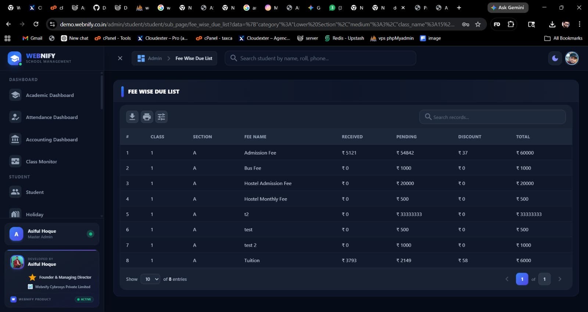Click the student search bar
588x312 pixels.
pos(323,58)
